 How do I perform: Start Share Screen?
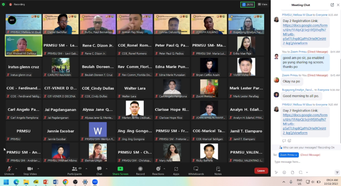point(120,170)
